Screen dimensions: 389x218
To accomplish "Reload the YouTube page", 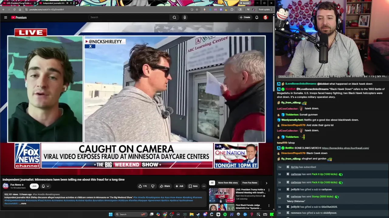I will coord(14,9).
